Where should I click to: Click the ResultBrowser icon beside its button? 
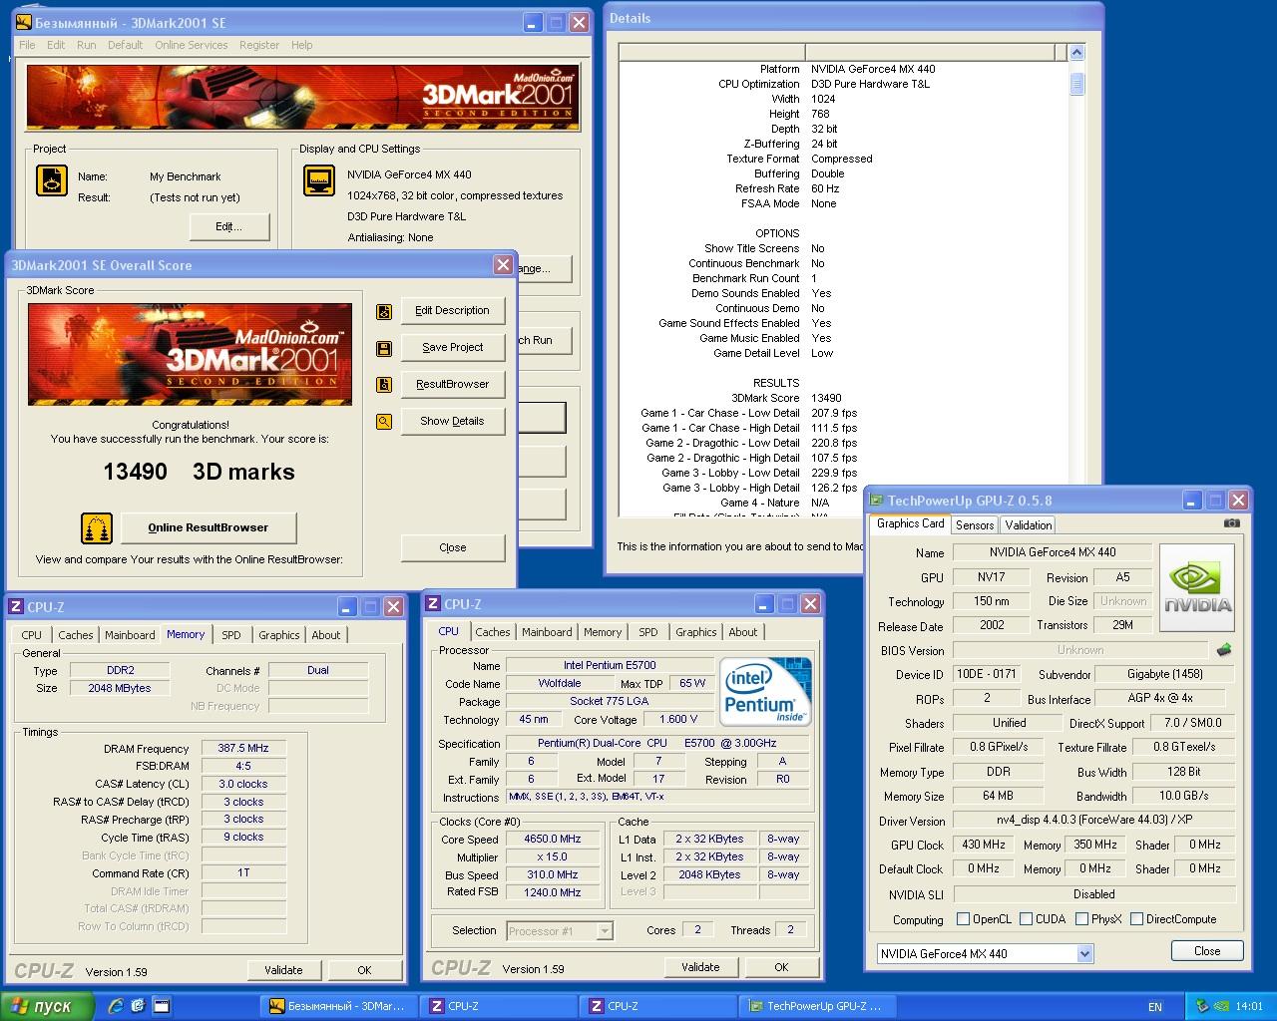(384, 385)
